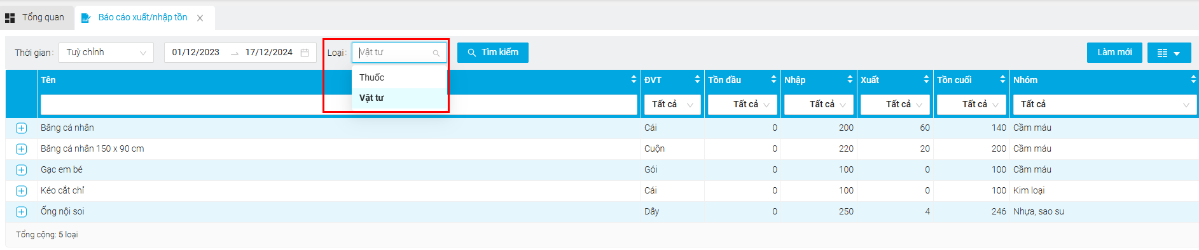Click the Làm mới refresh button
Screen dimensions: 1199x250
1114,53
